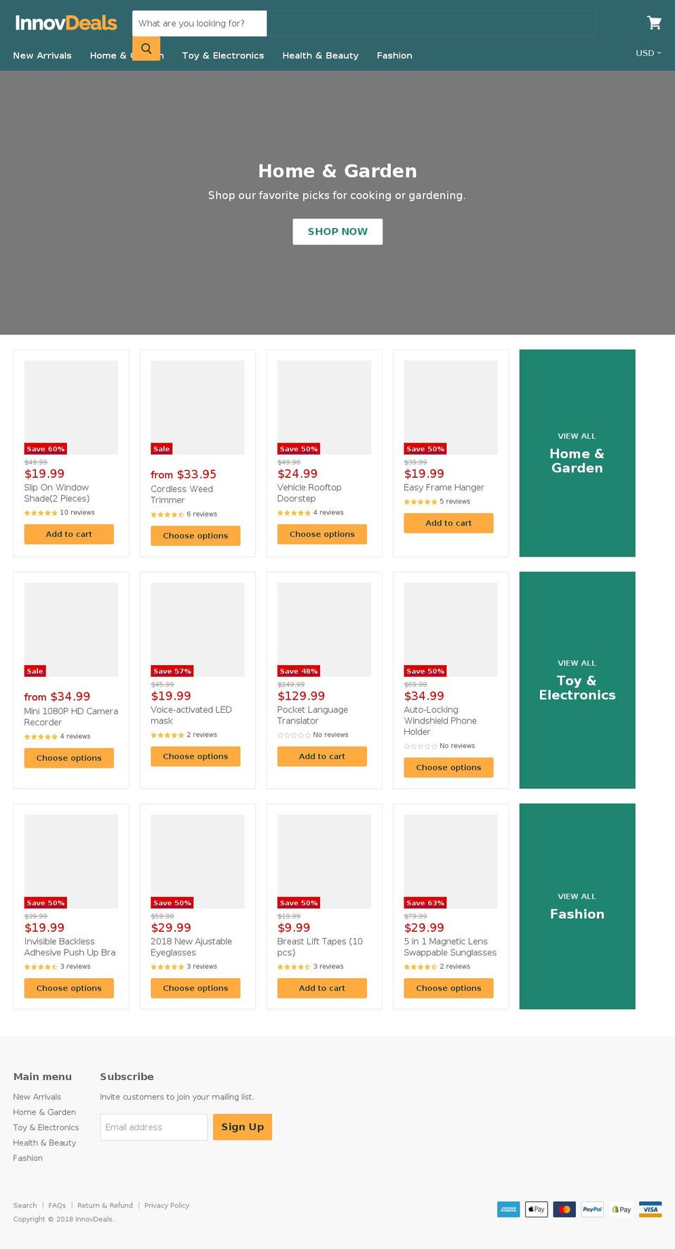
Task: Open footer Health & Beauty link
Action: coord(44,1143)
